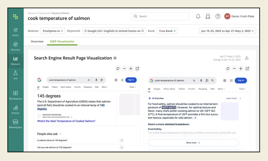Zoom in the left SERP preview
The height and width of the screenshot is (161, 268).
coord(131,69)
